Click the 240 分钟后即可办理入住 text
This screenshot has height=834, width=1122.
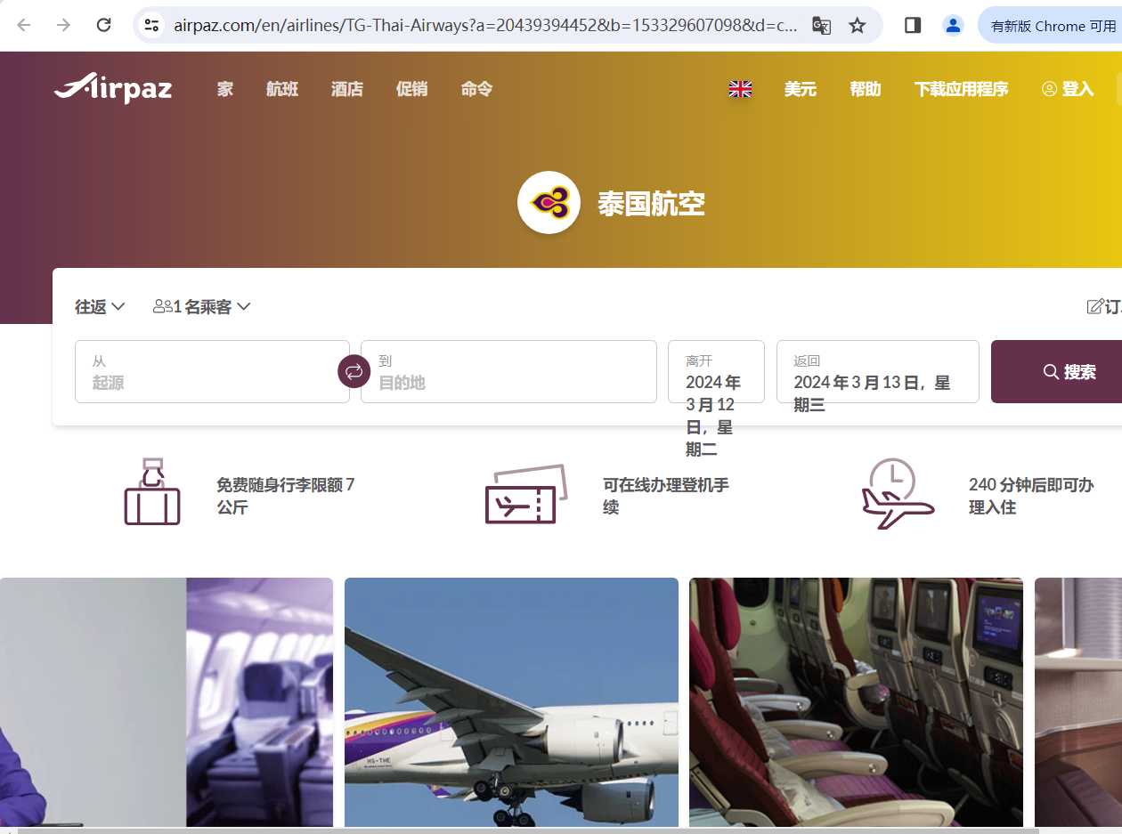(x=1031, y=496)
